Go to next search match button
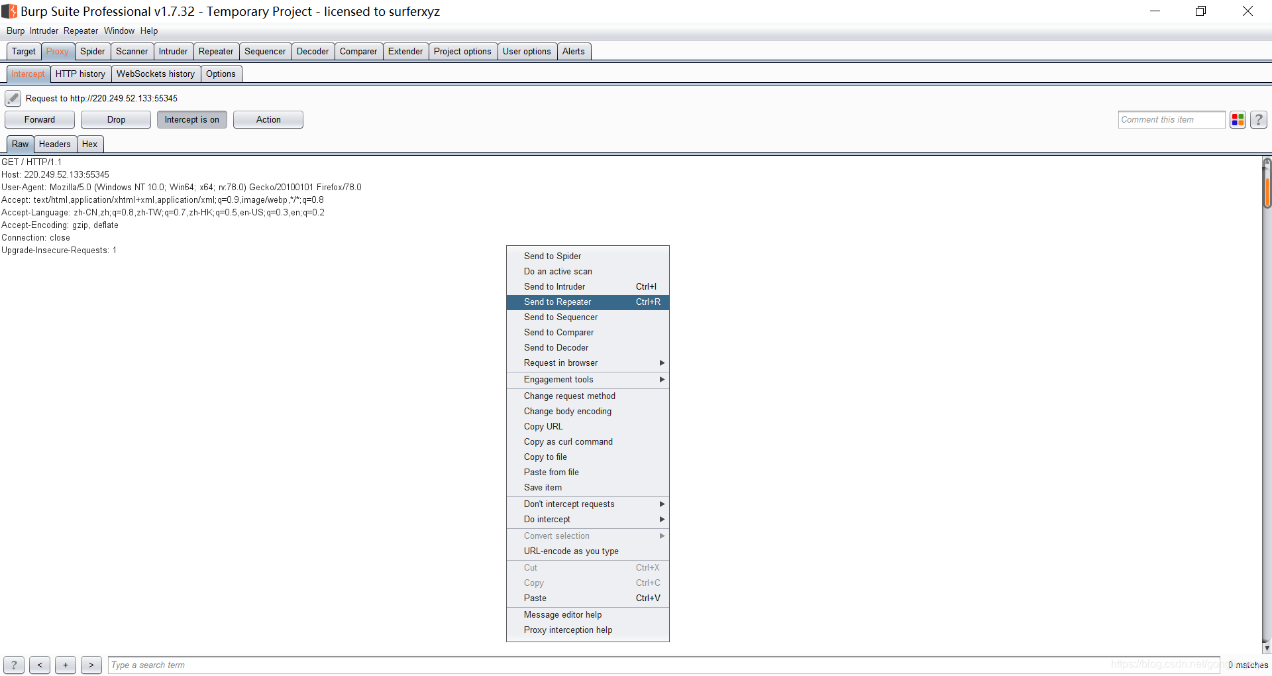Viewport: 1272px width, 676px height. (x=91, y=665)
